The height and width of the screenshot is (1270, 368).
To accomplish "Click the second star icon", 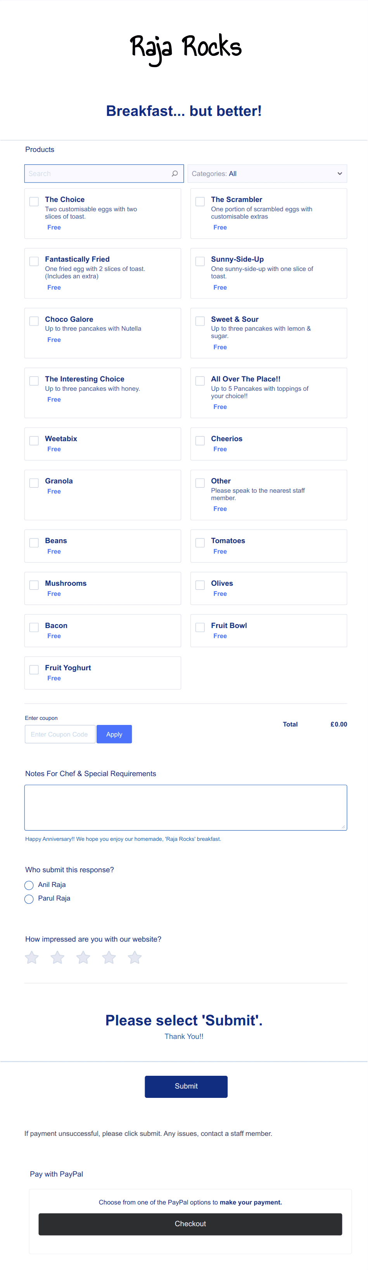I will point(57,957).
